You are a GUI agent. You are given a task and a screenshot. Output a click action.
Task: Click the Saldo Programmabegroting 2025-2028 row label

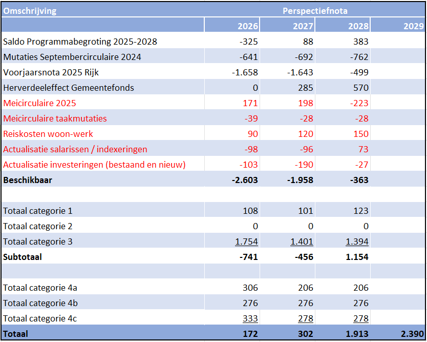(x=80, y=42)
